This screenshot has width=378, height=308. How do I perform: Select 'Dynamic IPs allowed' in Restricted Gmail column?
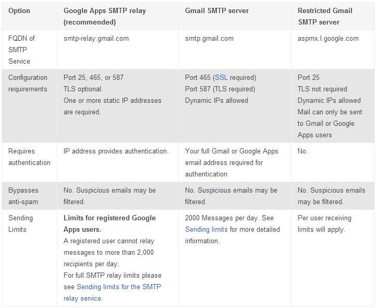click(x=329, y=100)
